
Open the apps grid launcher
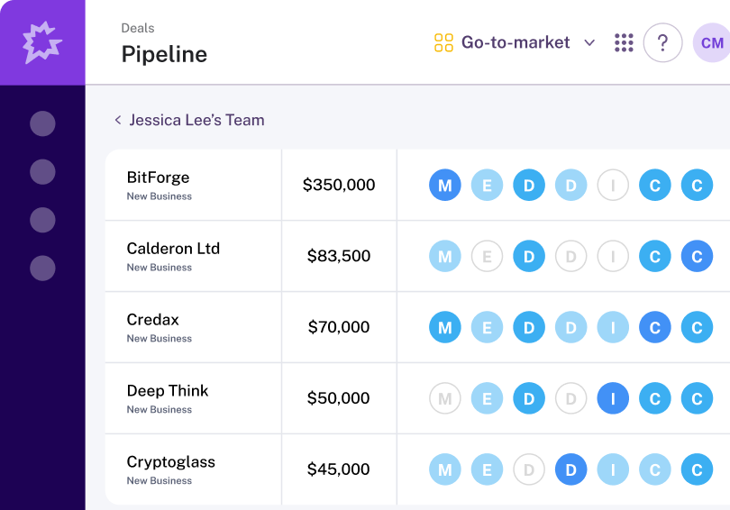click(x=624, y=42)
